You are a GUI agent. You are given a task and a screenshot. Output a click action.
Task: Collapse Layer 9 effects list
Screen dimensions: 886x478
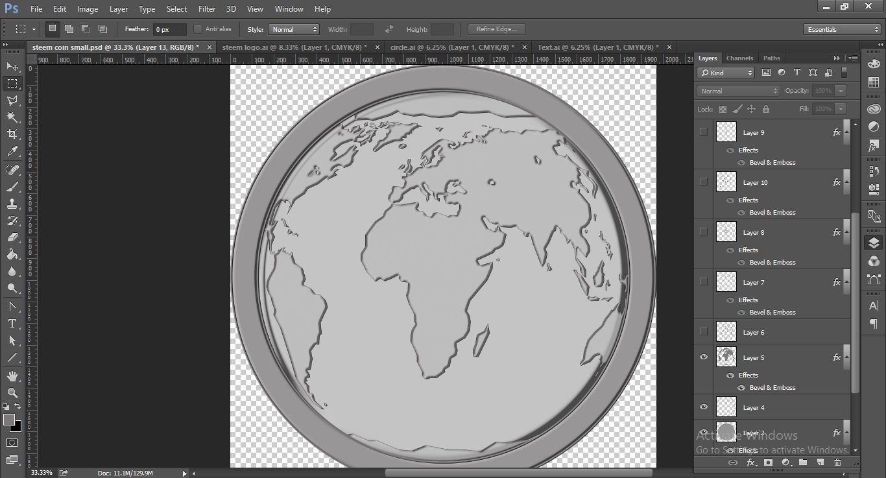846,132
